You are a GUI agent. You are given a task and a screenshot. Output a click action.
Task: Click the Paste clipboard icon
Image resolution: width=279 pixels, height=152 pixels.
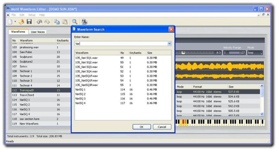[65, 22]
